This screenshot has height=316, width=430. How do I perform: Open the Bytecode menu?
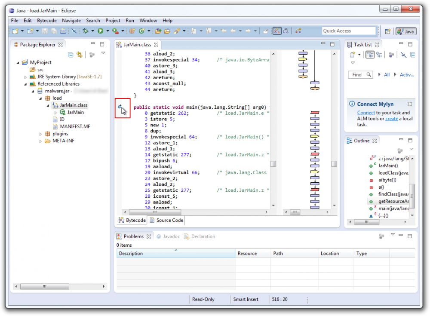coord(47,21)
